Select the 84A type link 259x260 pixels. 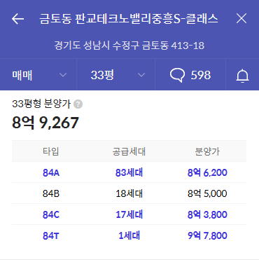point(51,172)
